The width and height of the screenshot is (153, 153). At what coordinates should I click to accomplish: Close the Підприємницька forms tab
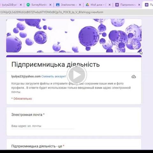(139, 5)
